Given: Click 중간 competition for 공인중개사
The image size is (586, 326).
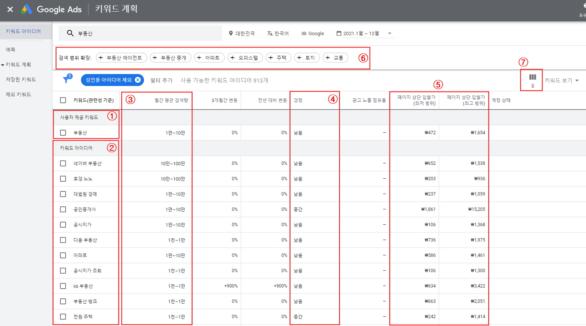Looking at the screenshot, I should (298, 209).
